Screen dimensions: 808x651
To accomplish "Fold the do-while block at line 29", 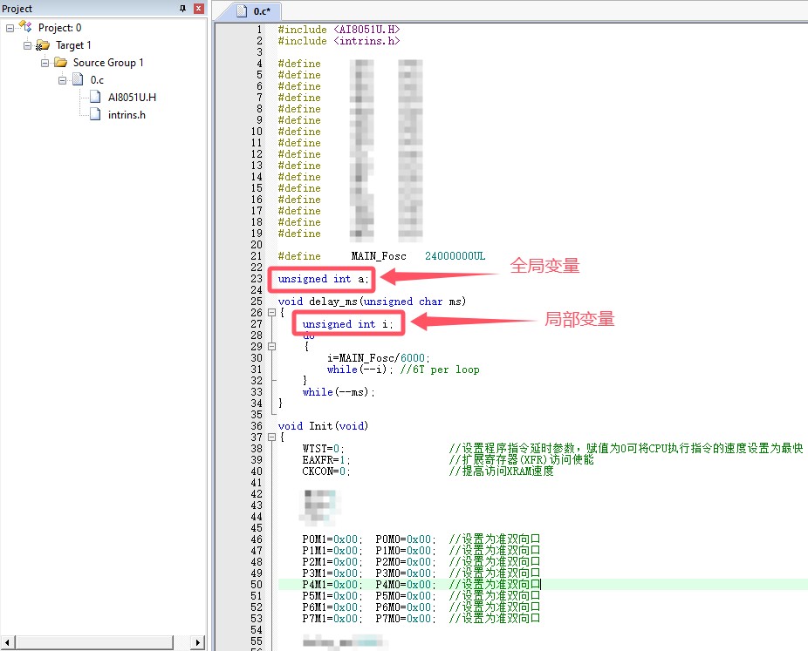I will 271,346.
